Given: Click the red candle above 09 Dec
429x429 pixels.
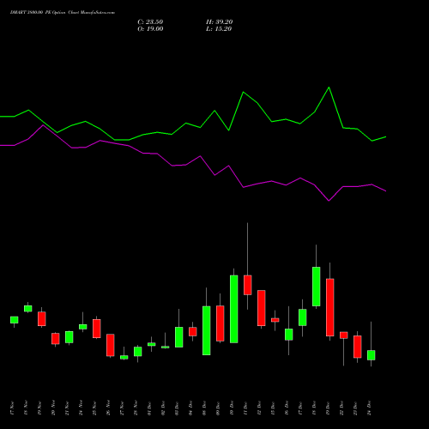Looking at the screenshot, I should coord(221,323).
